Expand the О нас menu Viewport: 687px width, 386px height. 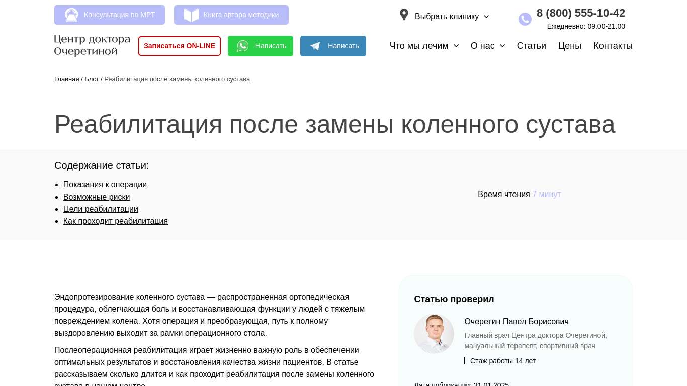point(487,46)
